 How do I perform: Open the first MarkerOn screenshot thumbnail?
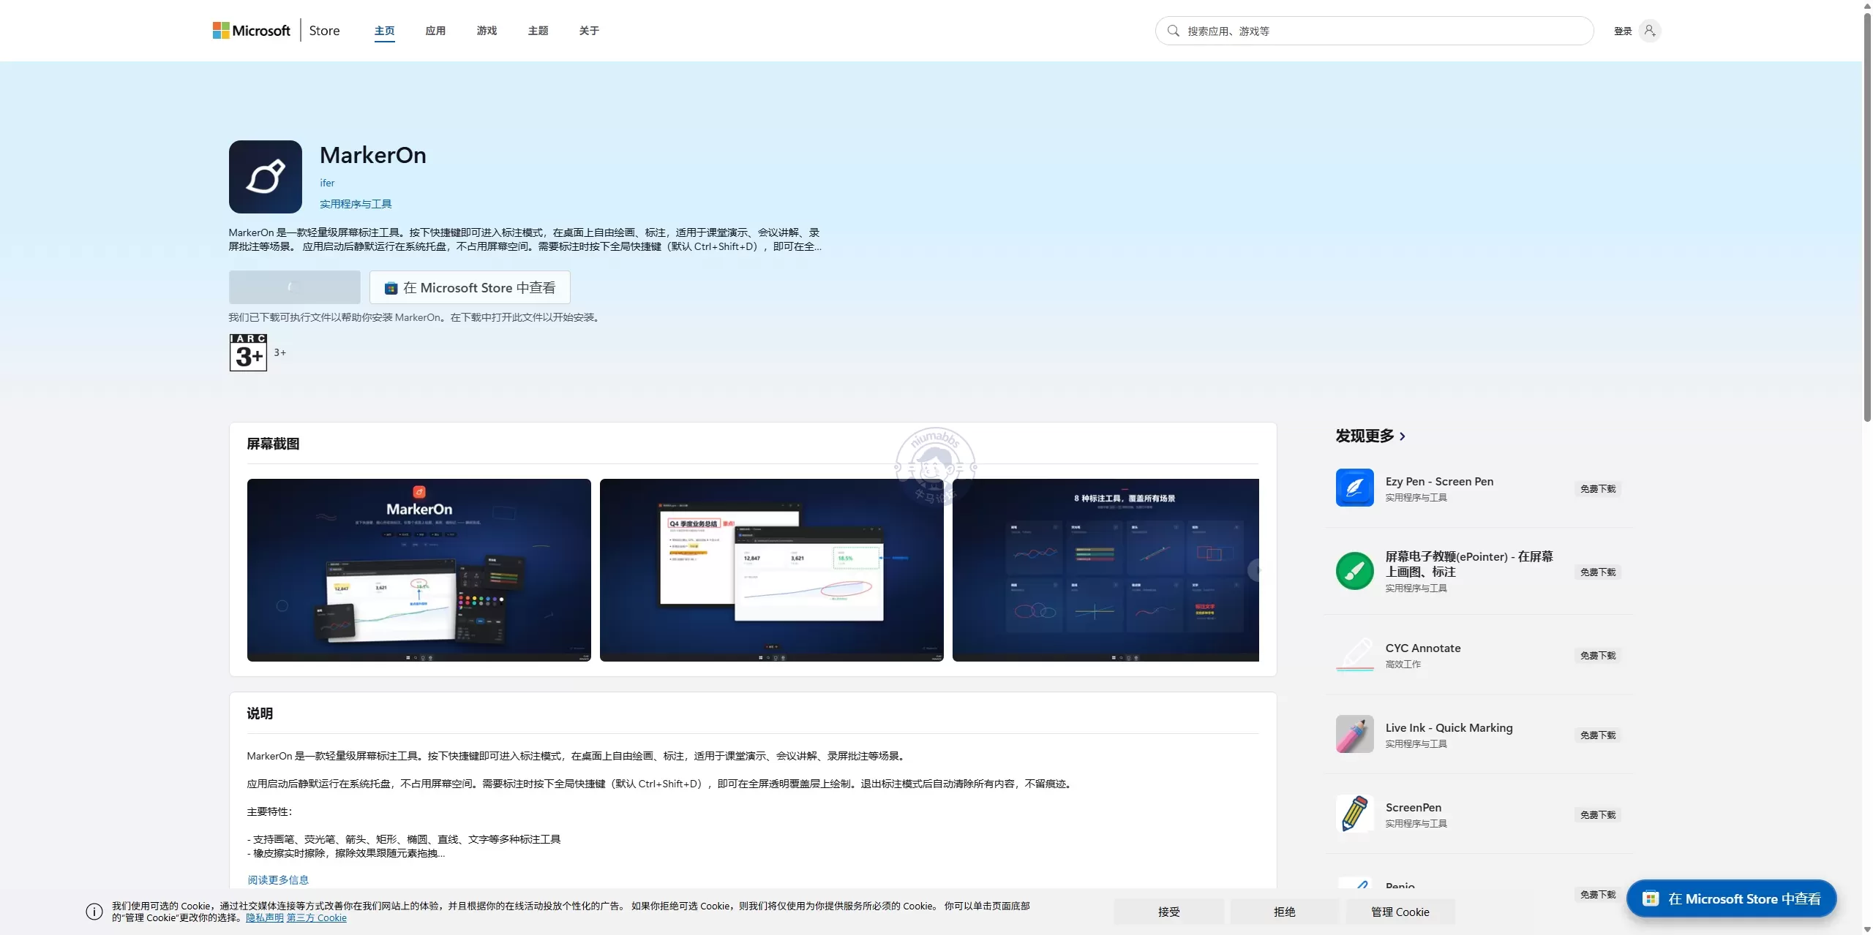pyautogui.click(x=418, y=570)
